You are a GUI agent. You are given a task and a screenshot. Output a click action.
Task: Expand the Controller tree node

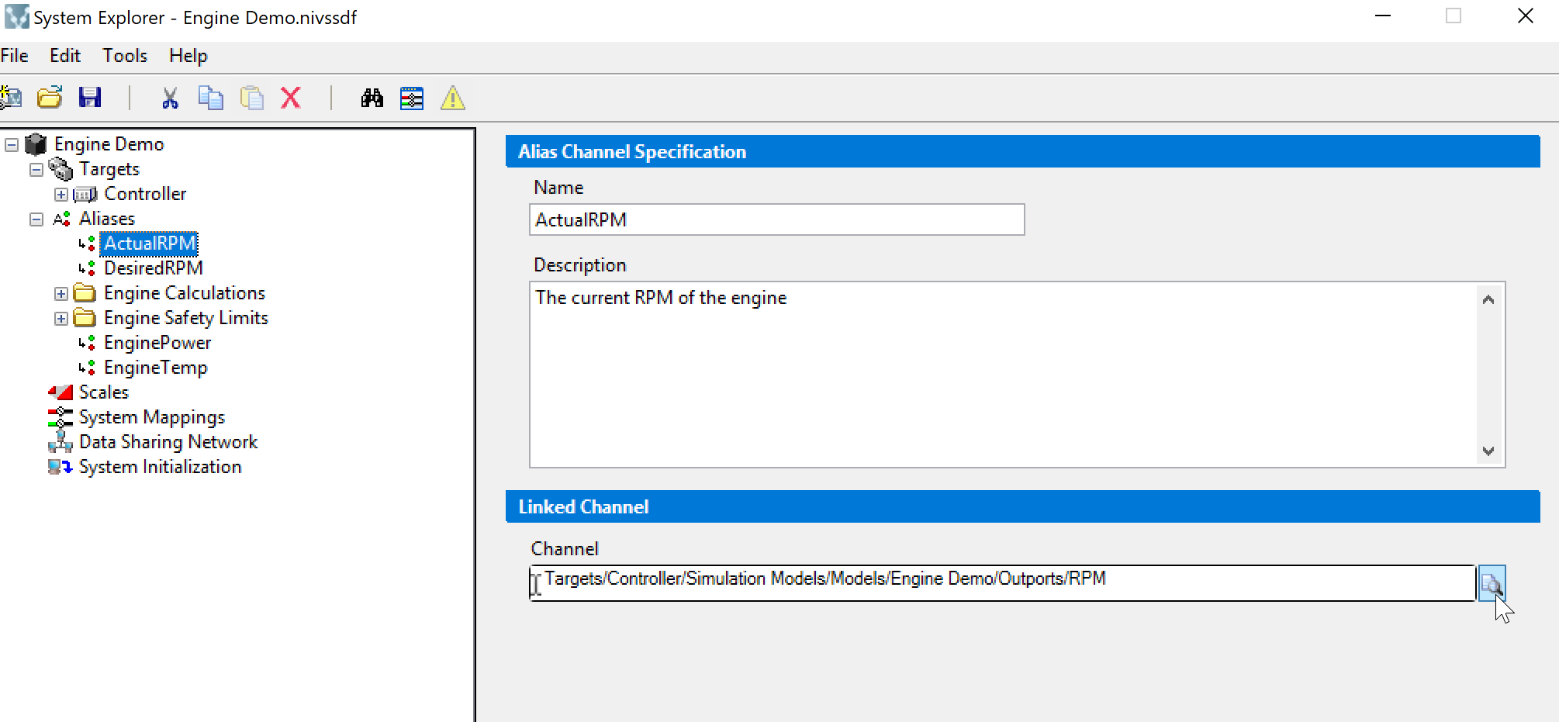[x=61, y=195]
